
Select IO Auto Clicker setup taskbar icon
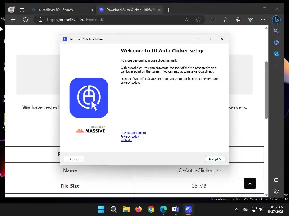(x=188, y=209)
